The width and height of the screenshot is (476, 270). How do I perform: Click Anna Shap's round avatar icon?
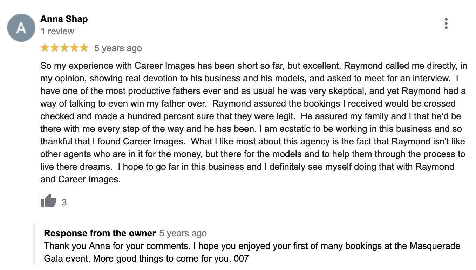[x=21, y=28]
